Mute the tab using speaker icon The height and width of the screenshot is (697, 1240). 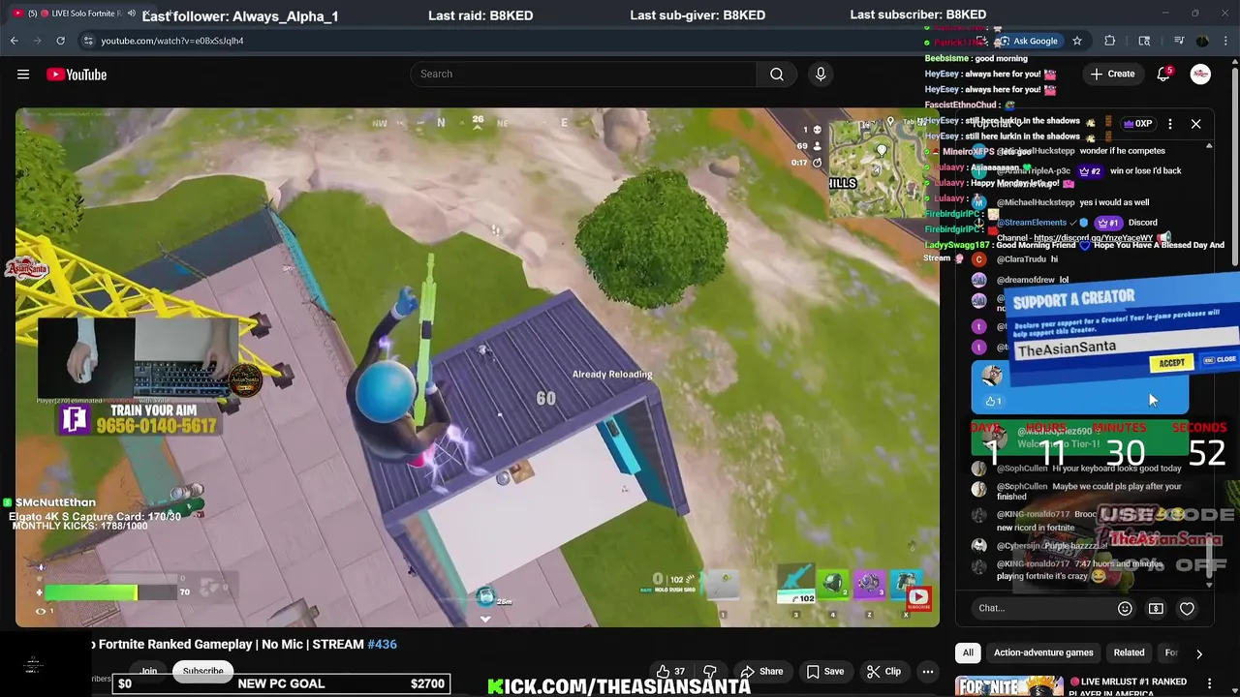click(131, 14)
